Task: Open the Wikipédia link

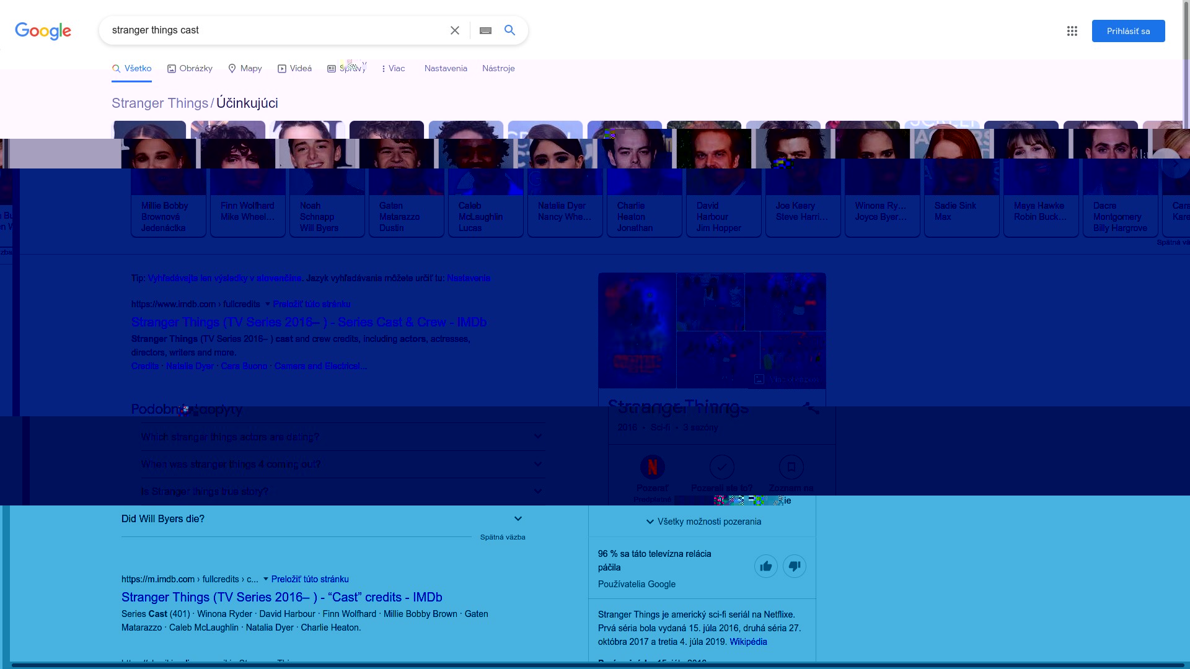Action: tap(748, 642)
